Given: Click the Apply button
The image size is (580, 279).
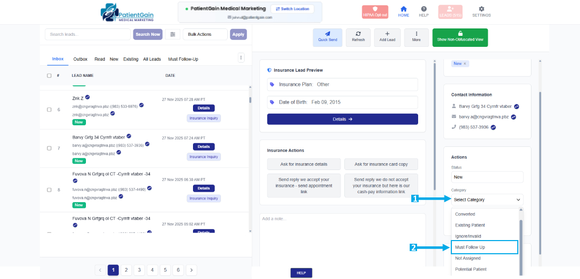Looking at the screenshot, I should pos(238,34).
